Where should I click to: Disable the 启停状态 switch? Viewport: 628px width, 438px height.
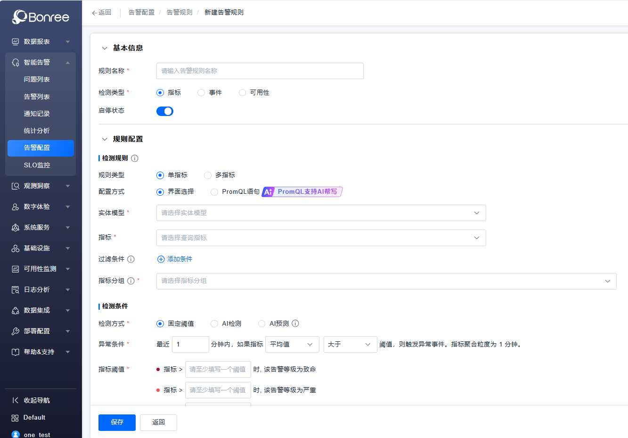coord(164,110)
